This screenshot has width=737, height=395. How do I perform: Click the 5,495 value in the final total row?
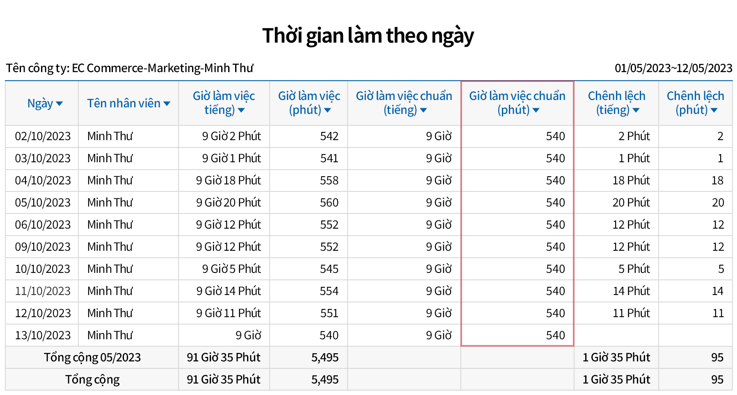(325, 379)
